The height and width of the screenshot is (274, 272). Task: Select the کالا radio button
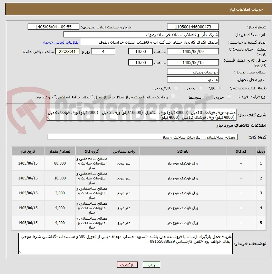220,88
